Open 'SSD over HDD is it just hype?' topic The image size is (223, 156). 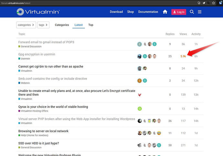click(x=38, y=143)
